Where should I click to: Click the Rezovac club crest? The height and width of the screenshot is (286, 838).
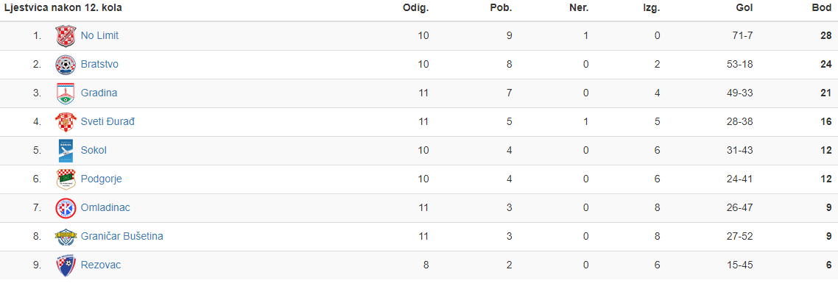coord(66,265)
